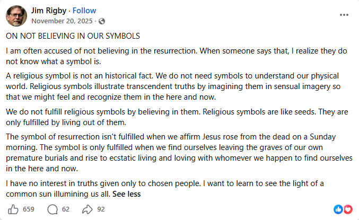Click the Share arrow icon

click(87, 209)
